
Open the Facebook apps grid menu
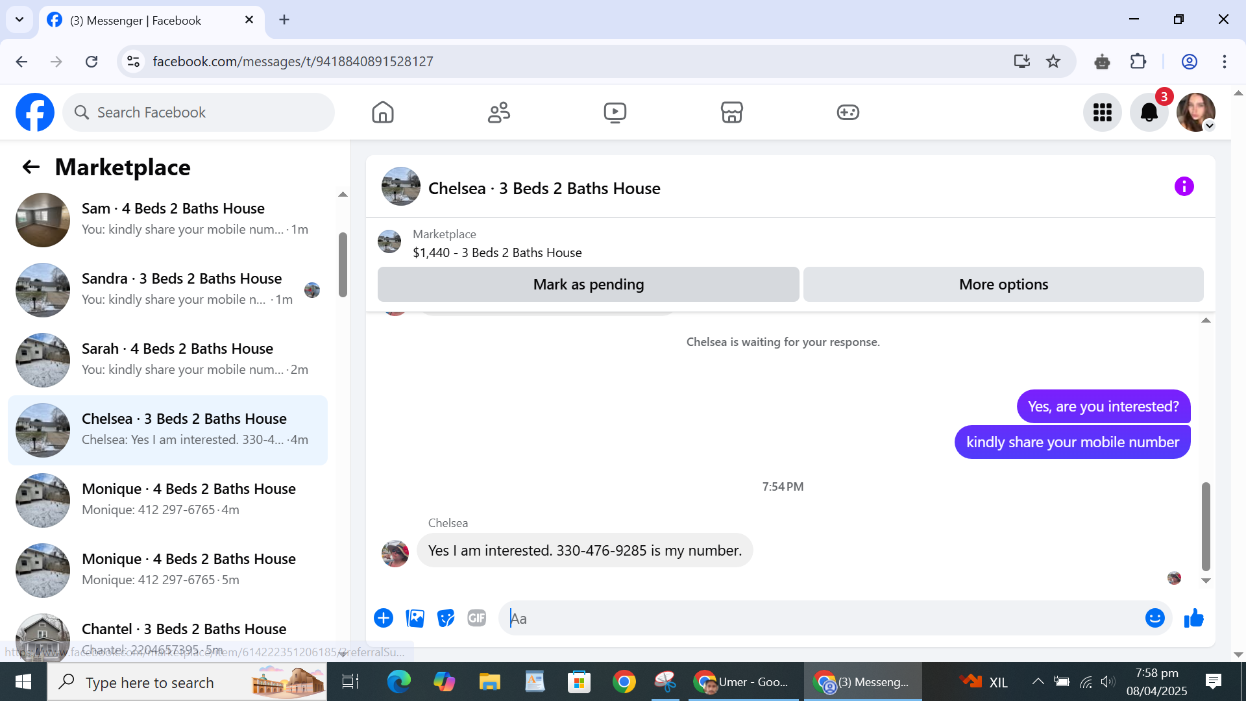1102,112
